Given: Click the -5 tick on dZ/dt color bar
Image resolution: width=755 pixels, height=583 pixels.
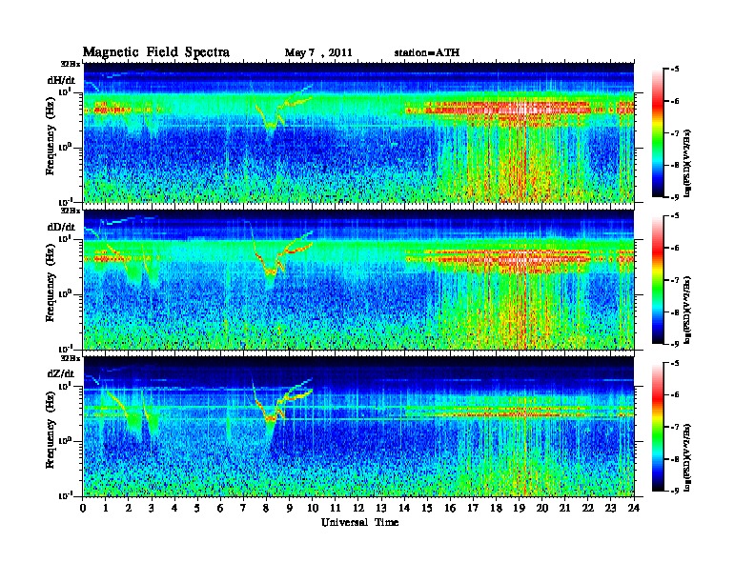Looking at the screenshot, I should (675, 363).
